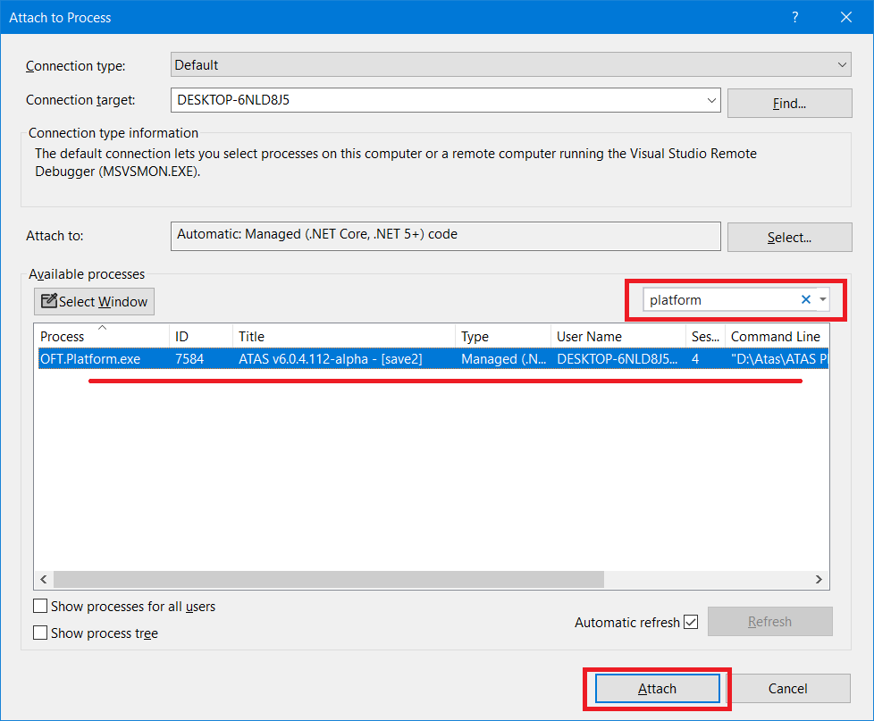Clear the platform filter with X icon
The image size is (874, 721).
tap(805, 300)
